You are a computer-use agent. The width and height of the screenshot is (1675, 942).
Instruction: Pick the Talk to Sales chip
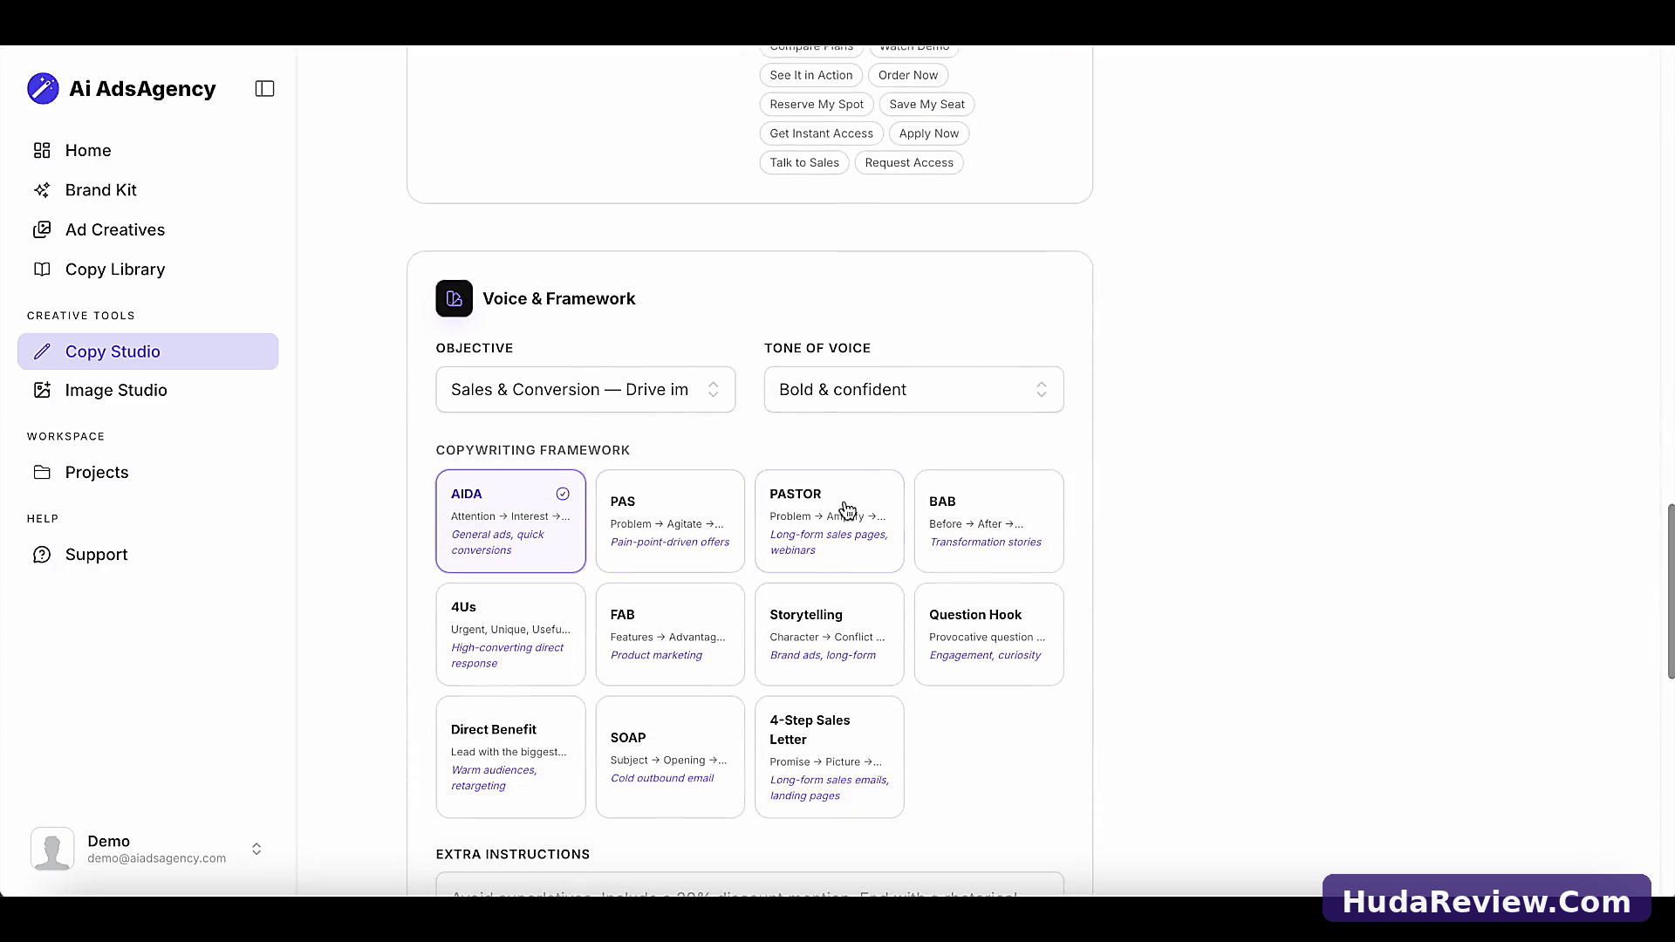pyautogui.click(x=803, y=163)
